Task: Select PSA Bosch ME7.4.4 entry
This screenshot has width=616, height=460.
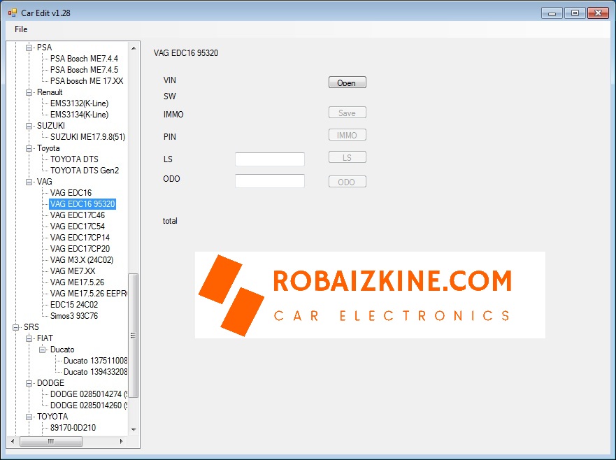Action: (x=84, y=59)
